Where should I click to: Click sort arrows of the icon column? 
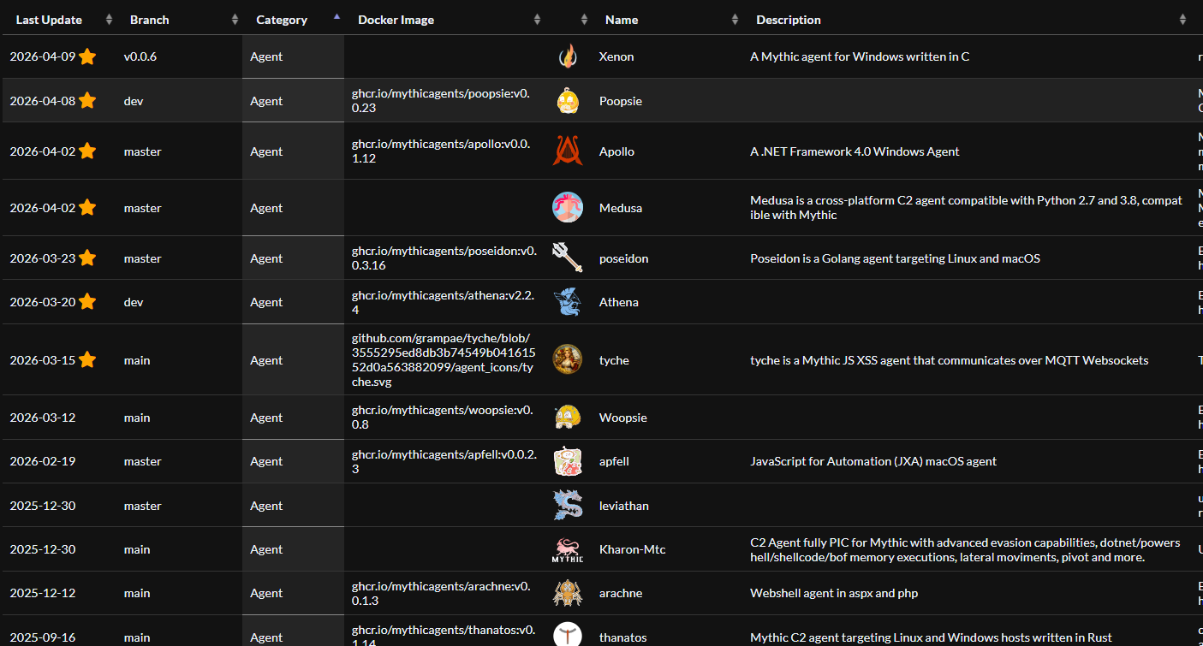click(x=584, y=20)
